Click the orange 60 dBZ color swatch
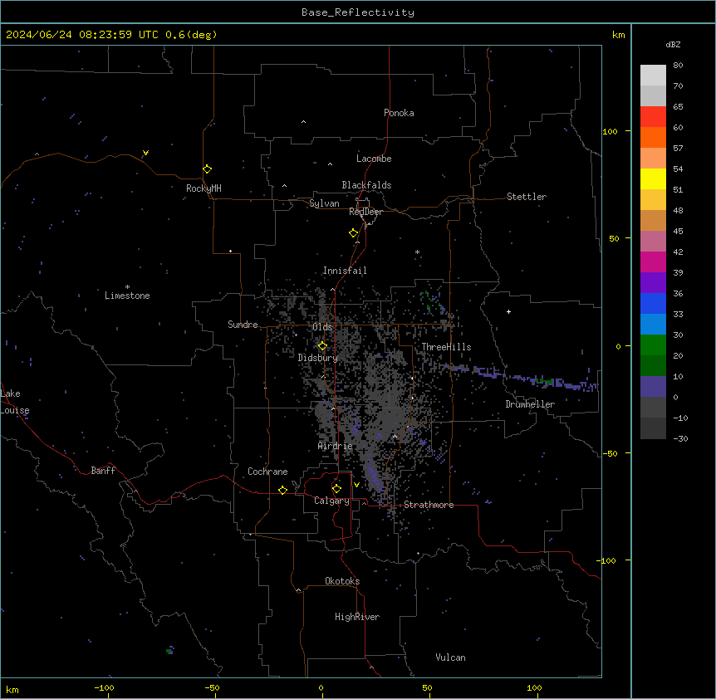This screenshot has height=699, width=716. tap(653, 137)
